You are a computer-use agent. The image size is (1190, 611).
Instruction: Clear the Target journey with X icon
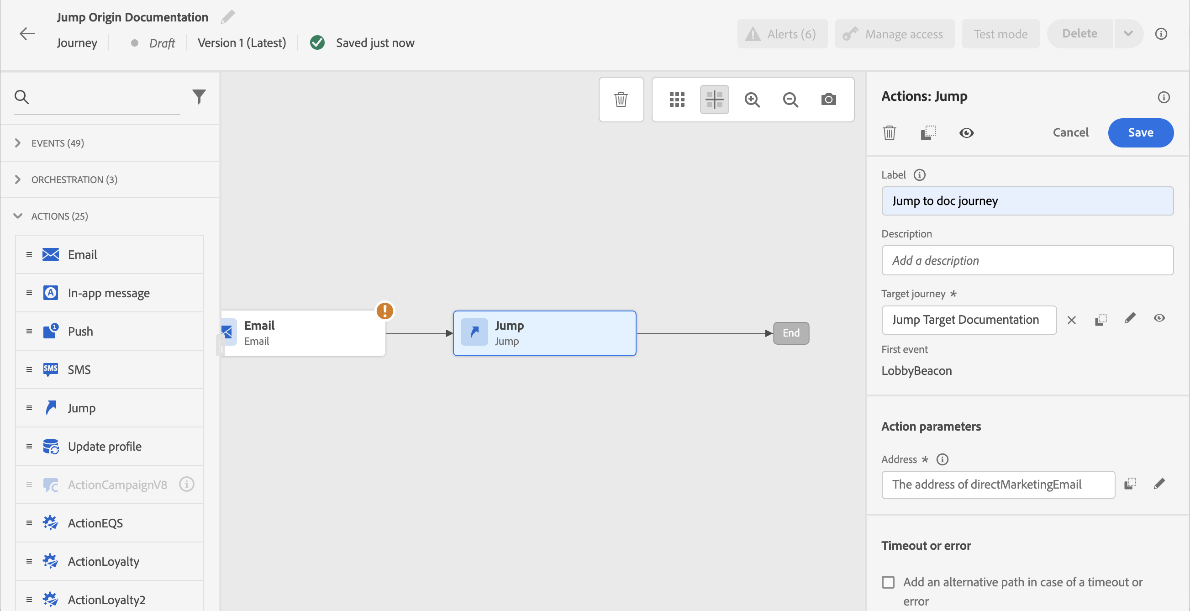pyautogui.click(x=1072, y=320)
